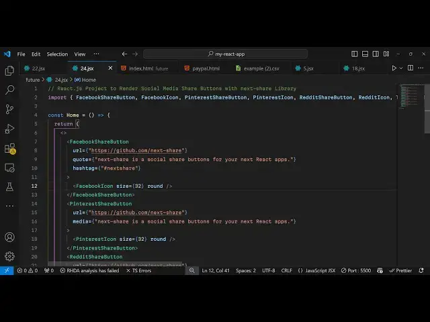Change language mode JavaScript JSX
This screenshot has width=430, height=322.
coord(316,270)
